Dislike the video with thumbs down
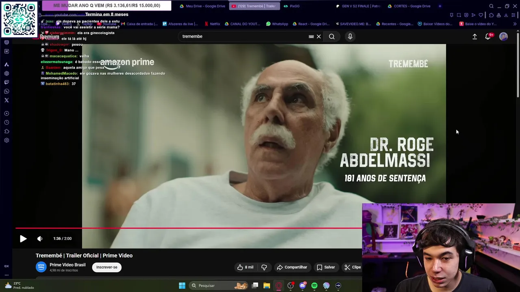This screenshot has height=292, width=520. pyautogui.click(x=264, y=267)
